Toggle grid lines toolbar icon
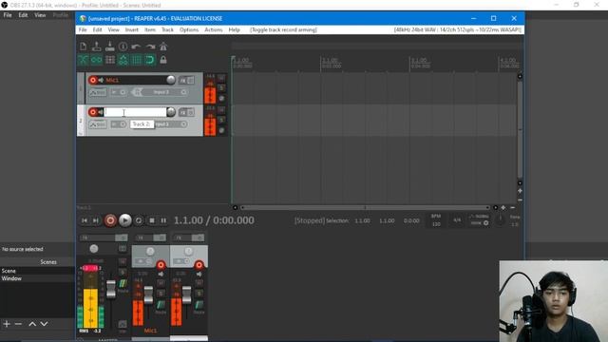This screenshot has height=342, width=608. [x=136, y=60]
